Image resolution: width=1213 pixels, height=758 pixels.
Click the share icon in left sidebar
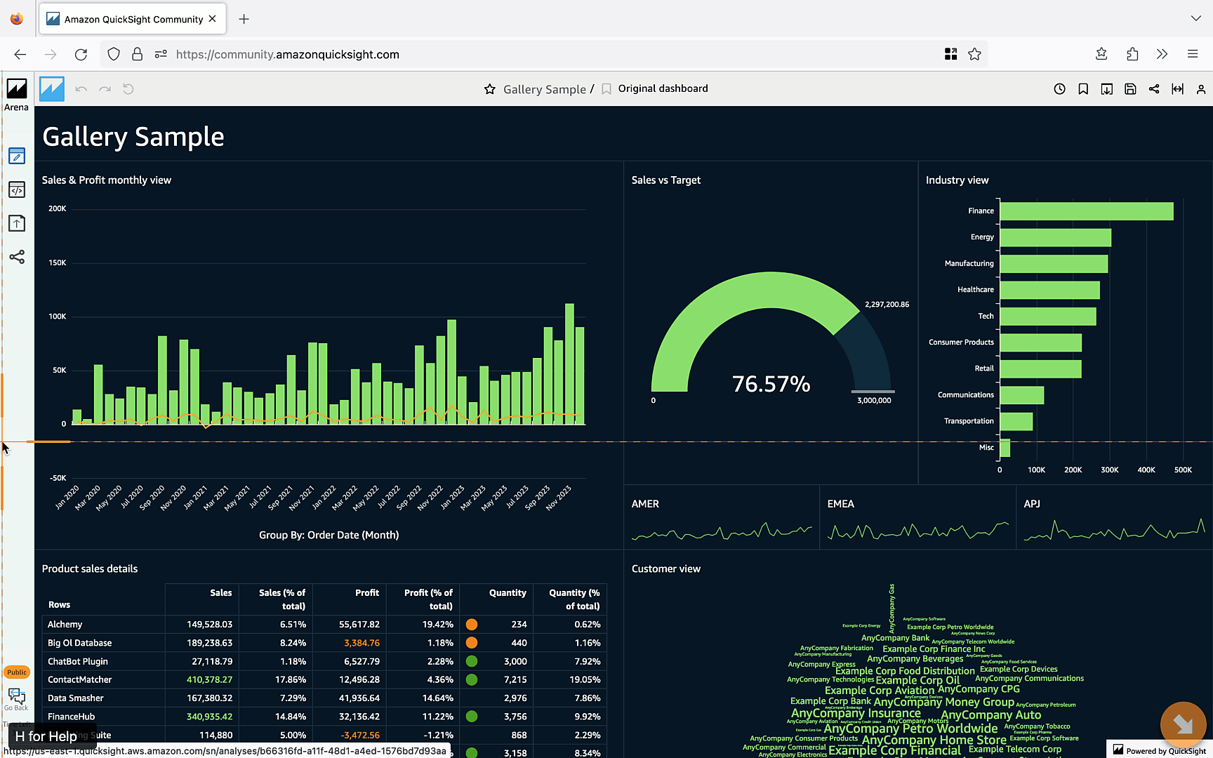17,257
